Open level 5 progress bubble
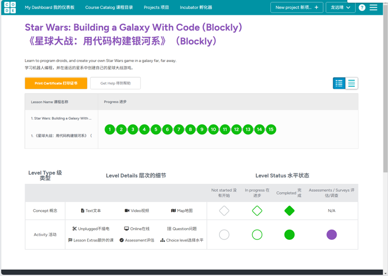The image size is (388, 276). coord(156,129)
